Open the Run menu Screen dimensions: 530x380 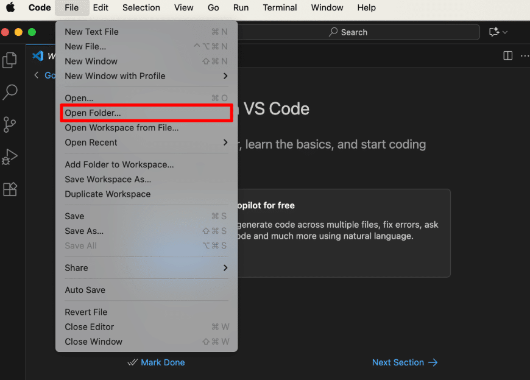[x=241, y=7]
